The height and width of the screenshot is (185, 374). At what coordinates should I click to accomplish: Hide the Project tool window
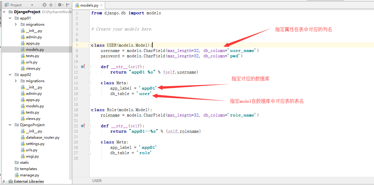[68, 5]
